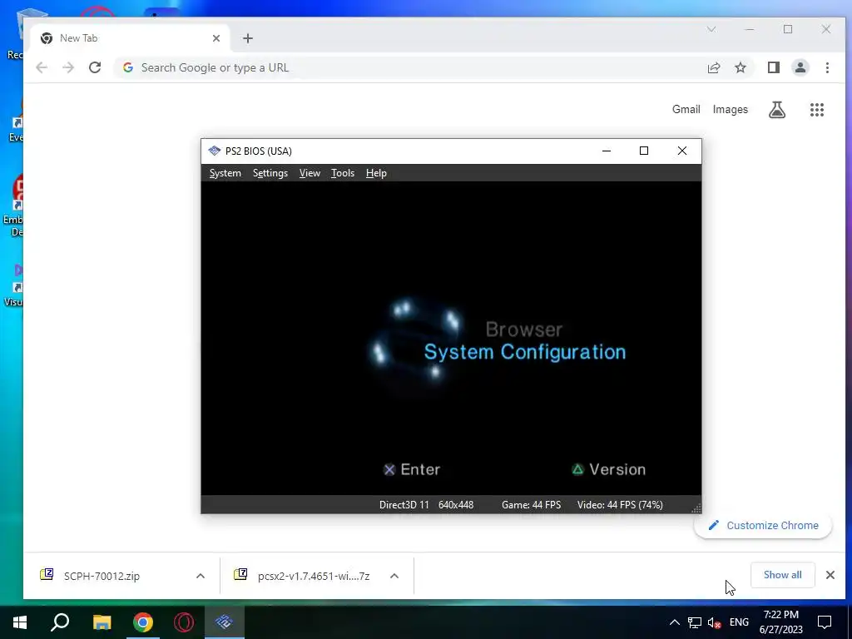852x639 pixels.
Task: Open the Tools menu in PCSX2
Action: 342,173
